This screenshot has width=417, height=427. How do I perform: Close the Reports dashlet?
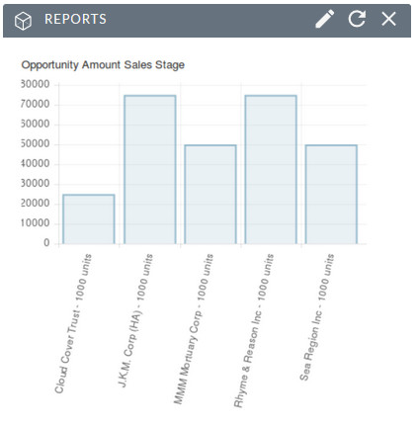[x=388, y=19]
